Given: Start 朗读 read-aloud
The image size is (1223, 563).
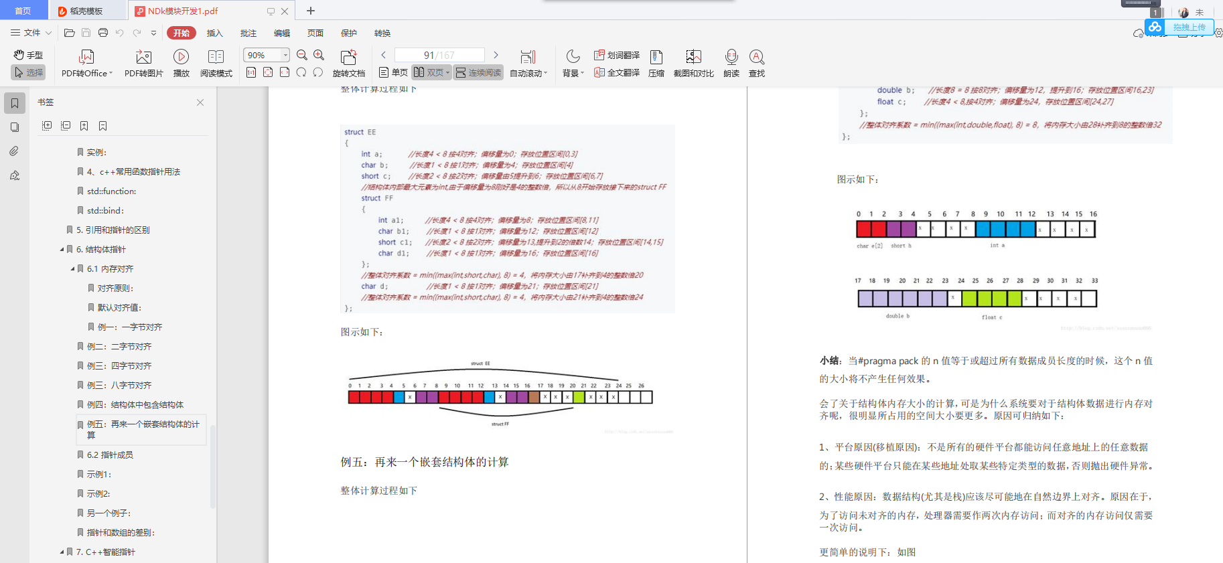Looking at the screenshot, I should coord(731,64).
